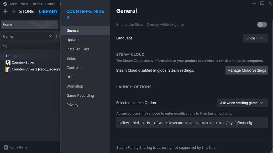The image size is (273, 153).
Task: Open the Workshop section
Action: pos(85,86)
